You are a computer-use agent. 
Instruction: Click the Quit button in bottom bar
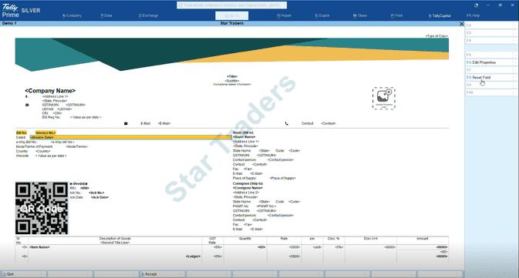(23, 274)
